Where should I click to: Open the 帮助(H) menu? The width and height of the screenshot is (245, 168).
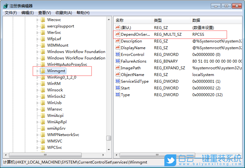point(83,13)
